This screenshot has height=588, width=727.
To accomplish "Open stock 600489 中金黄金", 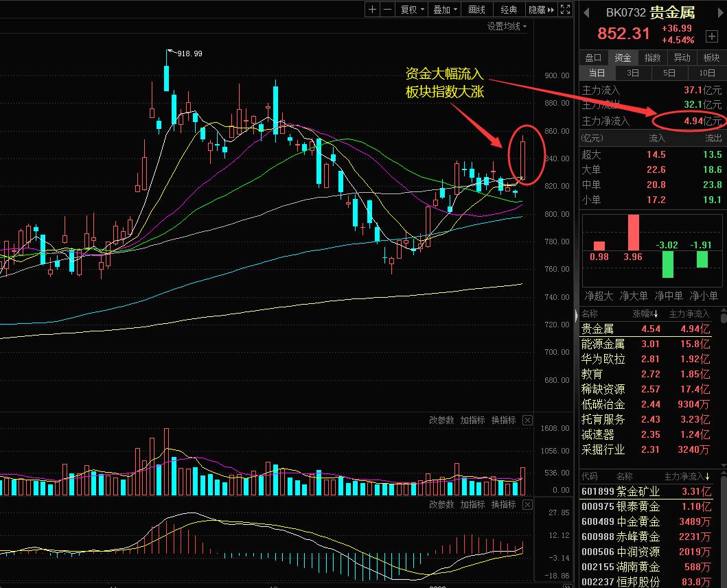I will [646, 521].
